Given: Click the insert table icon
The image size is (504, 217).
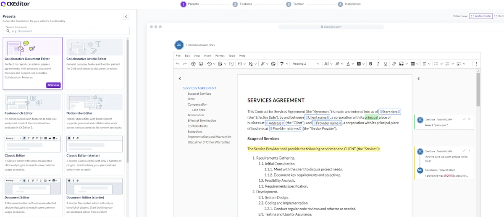Looking at the screenshot, I should (x=412, y=64).
